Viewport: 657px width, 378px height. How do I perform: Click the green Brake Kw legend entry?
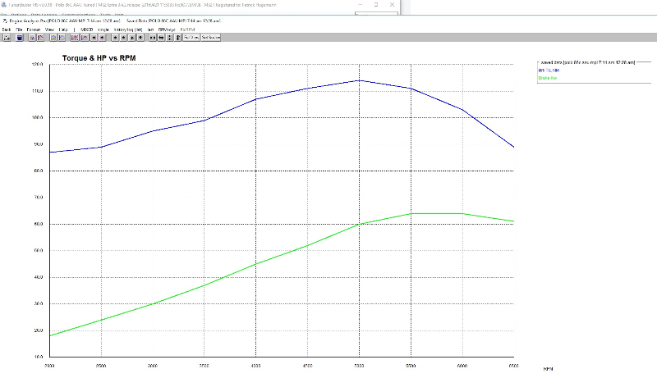click(549, 78)
